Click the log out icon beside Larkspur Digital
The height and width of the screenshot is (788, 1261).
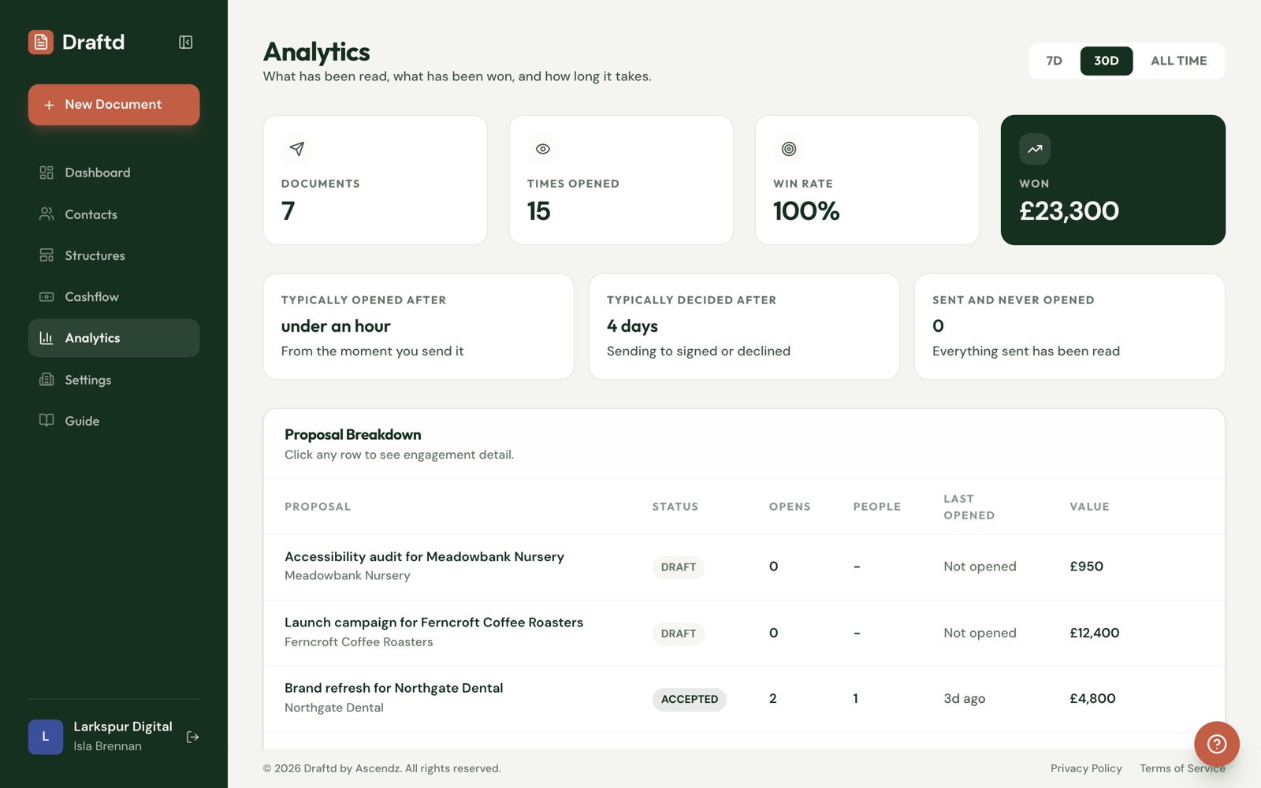pos(192,738)
